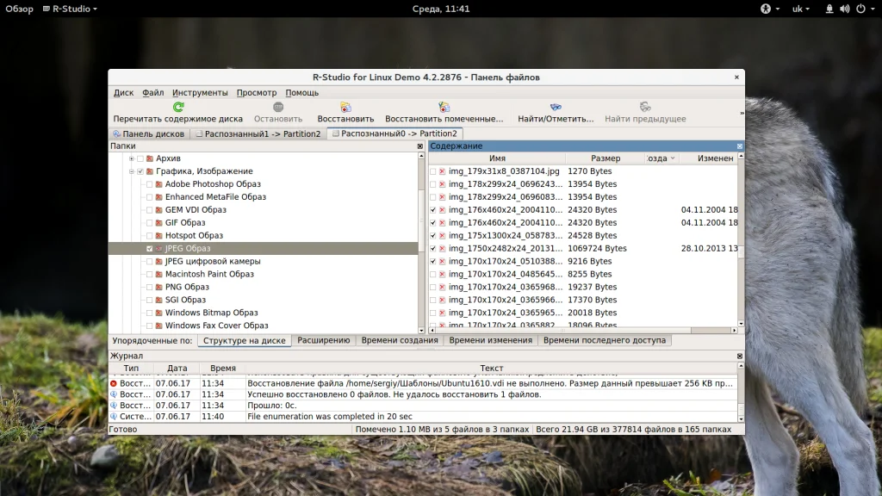Collapse the Графика, Изображение tree node
882x496 pixels.
pyautogui.click(x=131, y=171)
